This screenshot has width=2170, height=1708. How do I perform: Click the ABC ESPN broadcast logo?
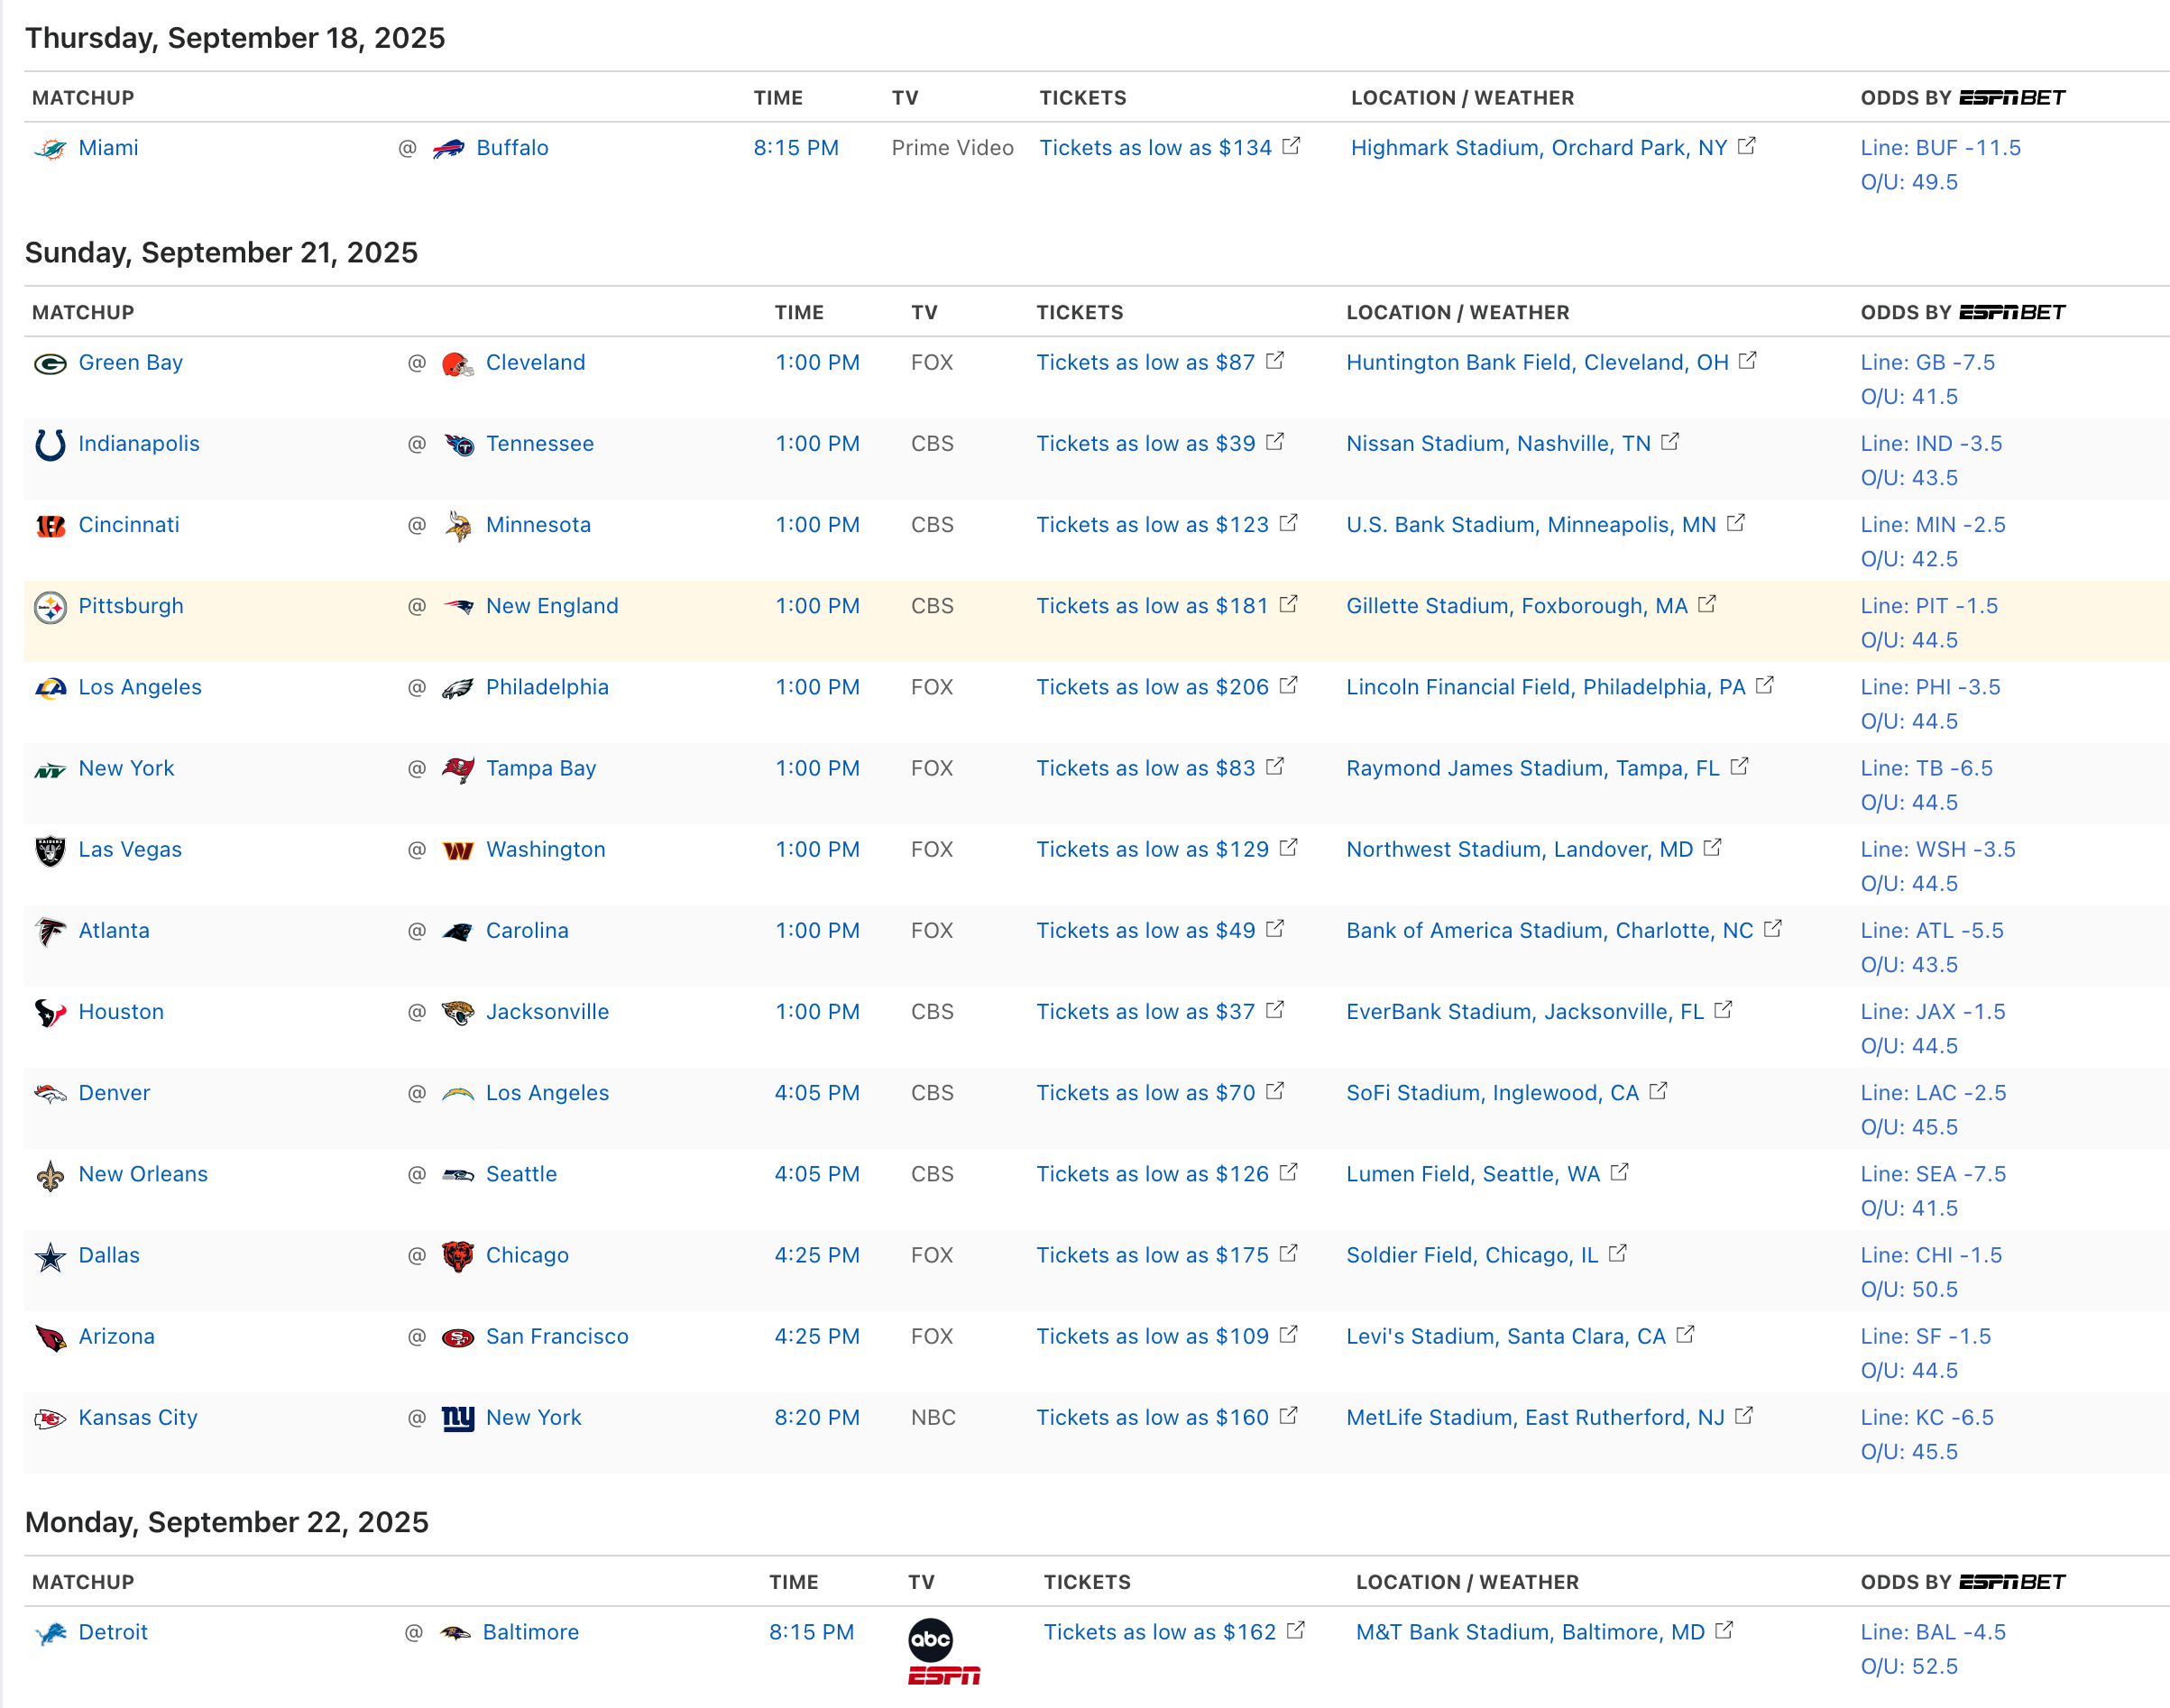tap(943, 1652)
